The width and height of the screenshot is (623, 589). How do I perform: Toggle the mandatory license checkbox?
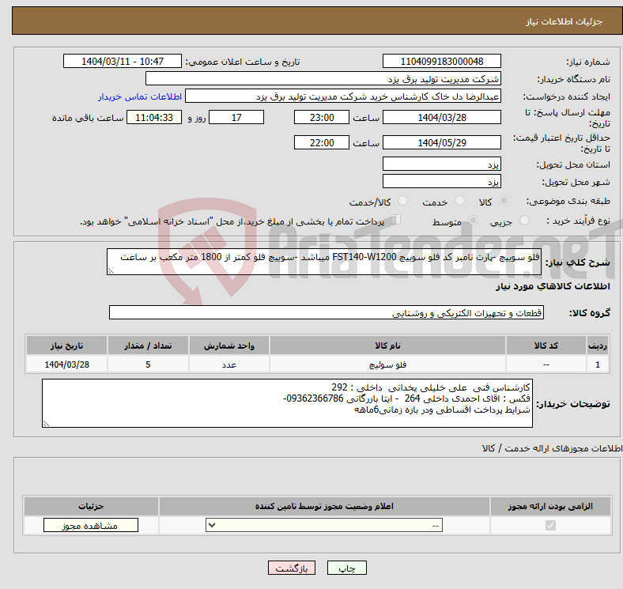click(550, 526)
